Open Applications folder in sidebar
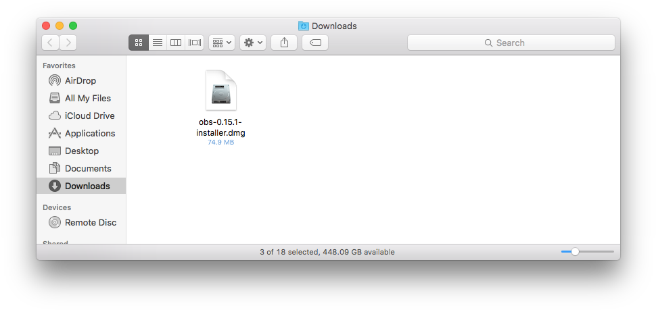656x310 pixels. [x=89, y=133]
